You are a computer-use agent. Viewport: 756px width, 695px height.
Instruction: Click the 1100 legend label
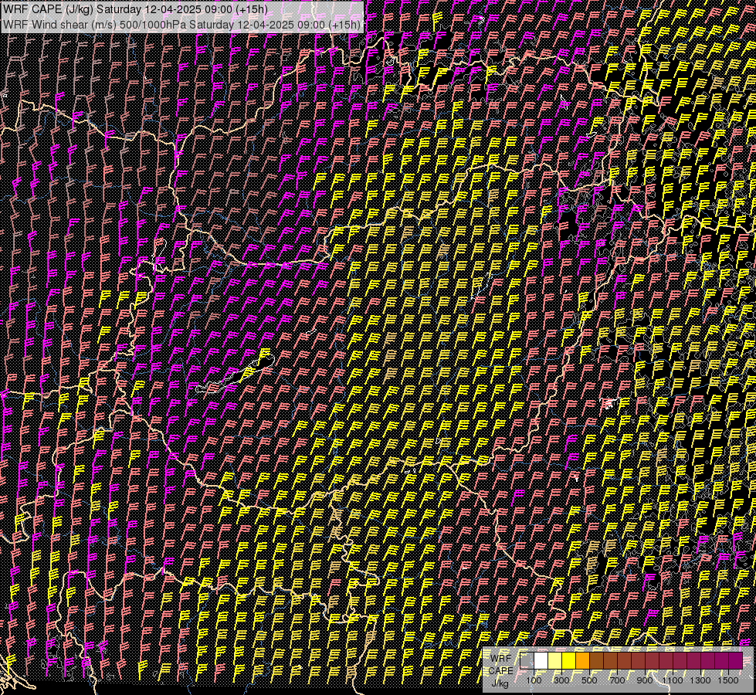(x=672, y=680)
